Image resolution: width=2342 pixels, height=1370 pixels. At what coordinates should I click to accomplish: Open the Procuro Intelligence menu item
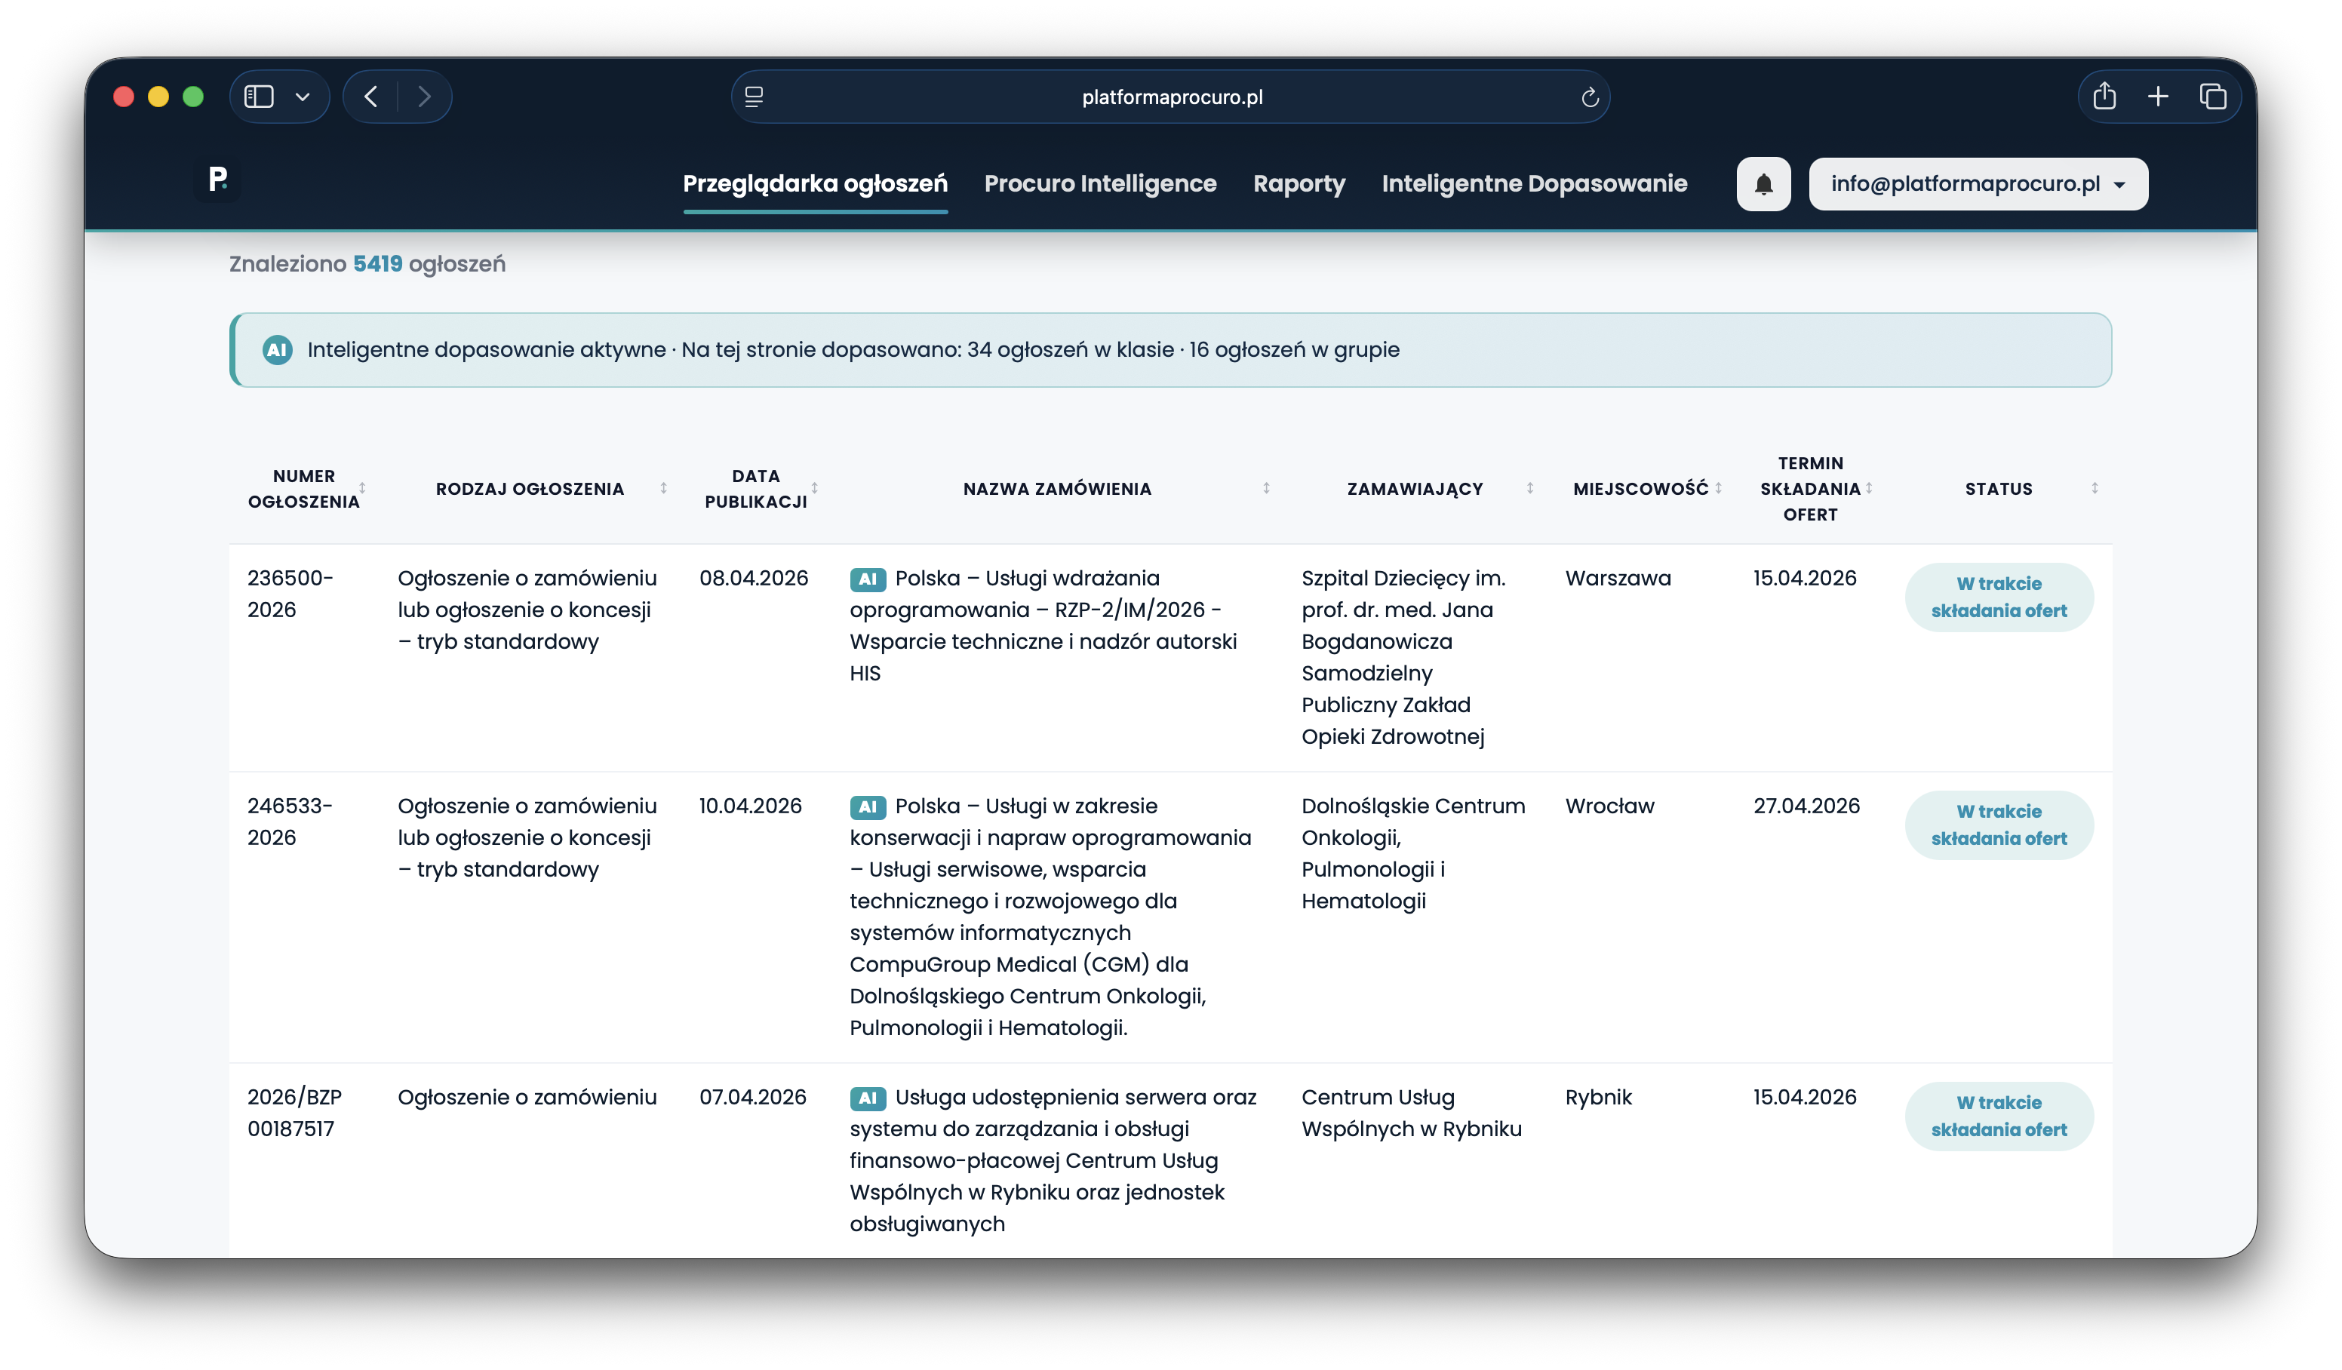coord(1100,183)
